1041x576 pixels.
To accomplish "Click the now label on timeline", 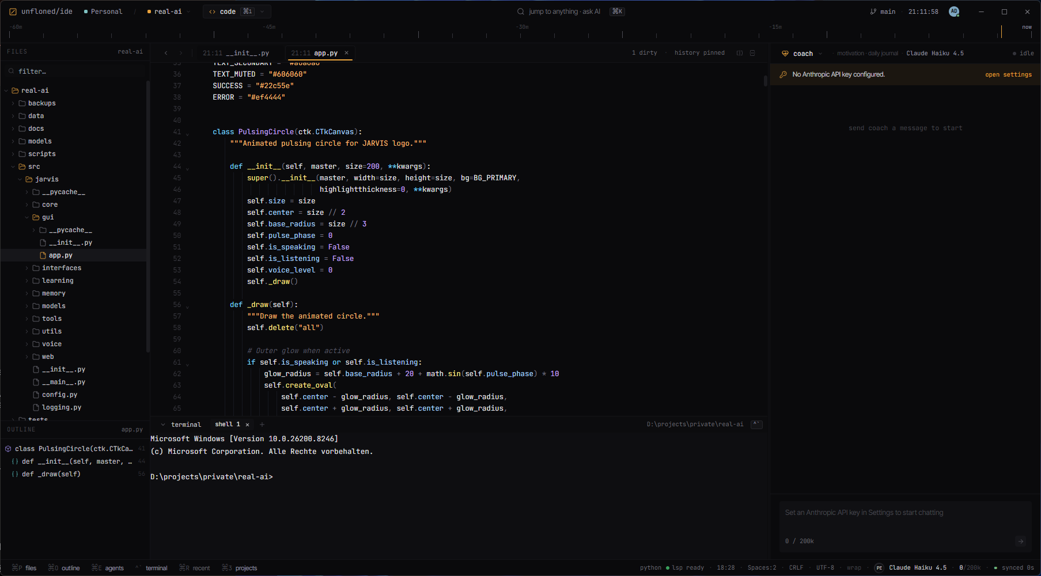I will pyautogui.click(x=1027, y=27).
